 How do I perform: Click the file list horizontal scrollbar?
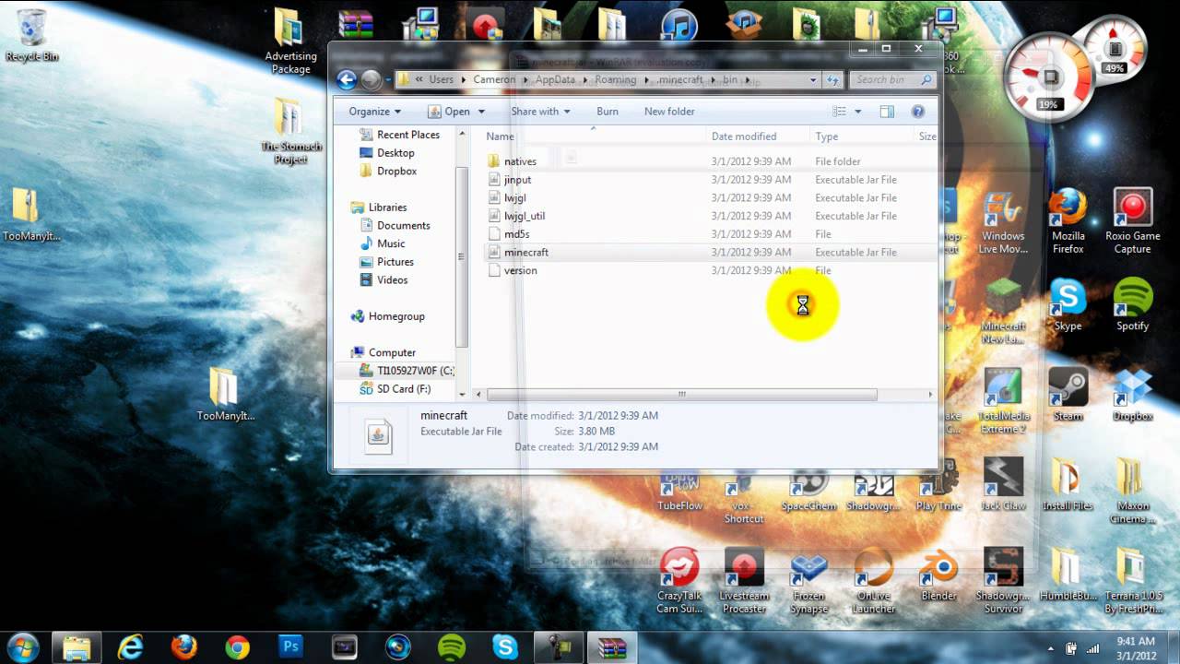(681, 394)
